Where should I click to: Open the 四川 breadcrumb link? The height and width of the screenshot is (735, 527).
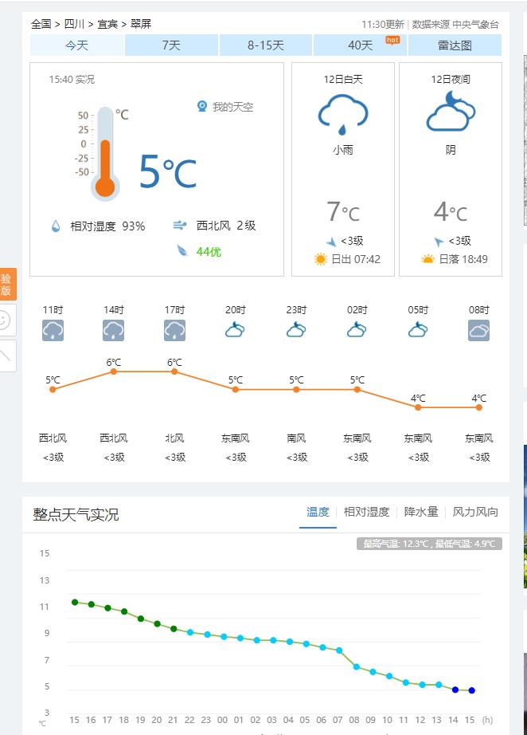[75, 24]
